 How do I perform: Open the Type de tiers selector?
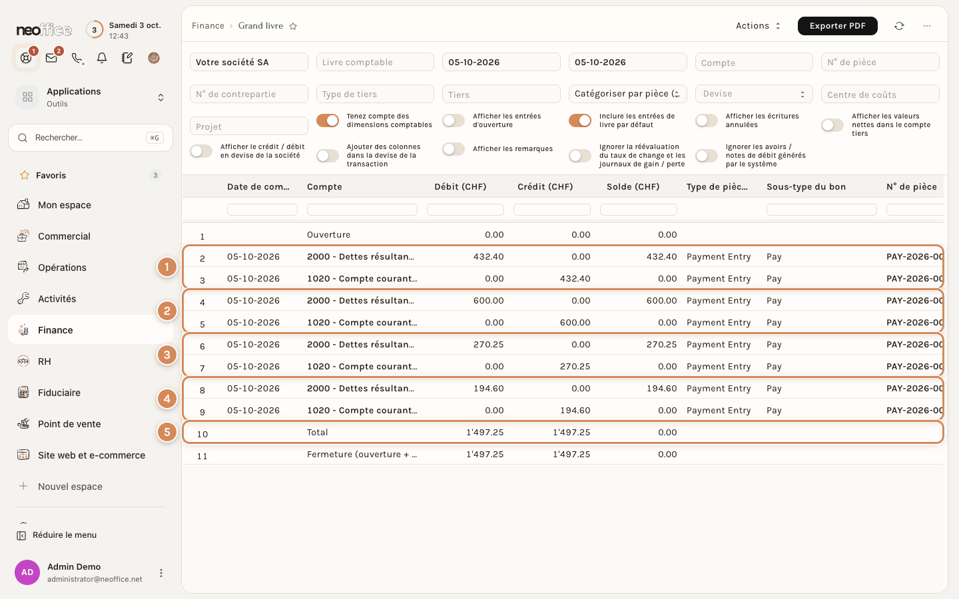point(375,94)
